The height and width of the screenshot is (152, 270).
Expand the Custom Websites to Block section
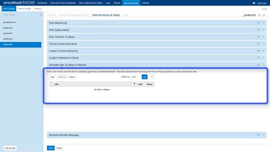[x=263, y=58]
